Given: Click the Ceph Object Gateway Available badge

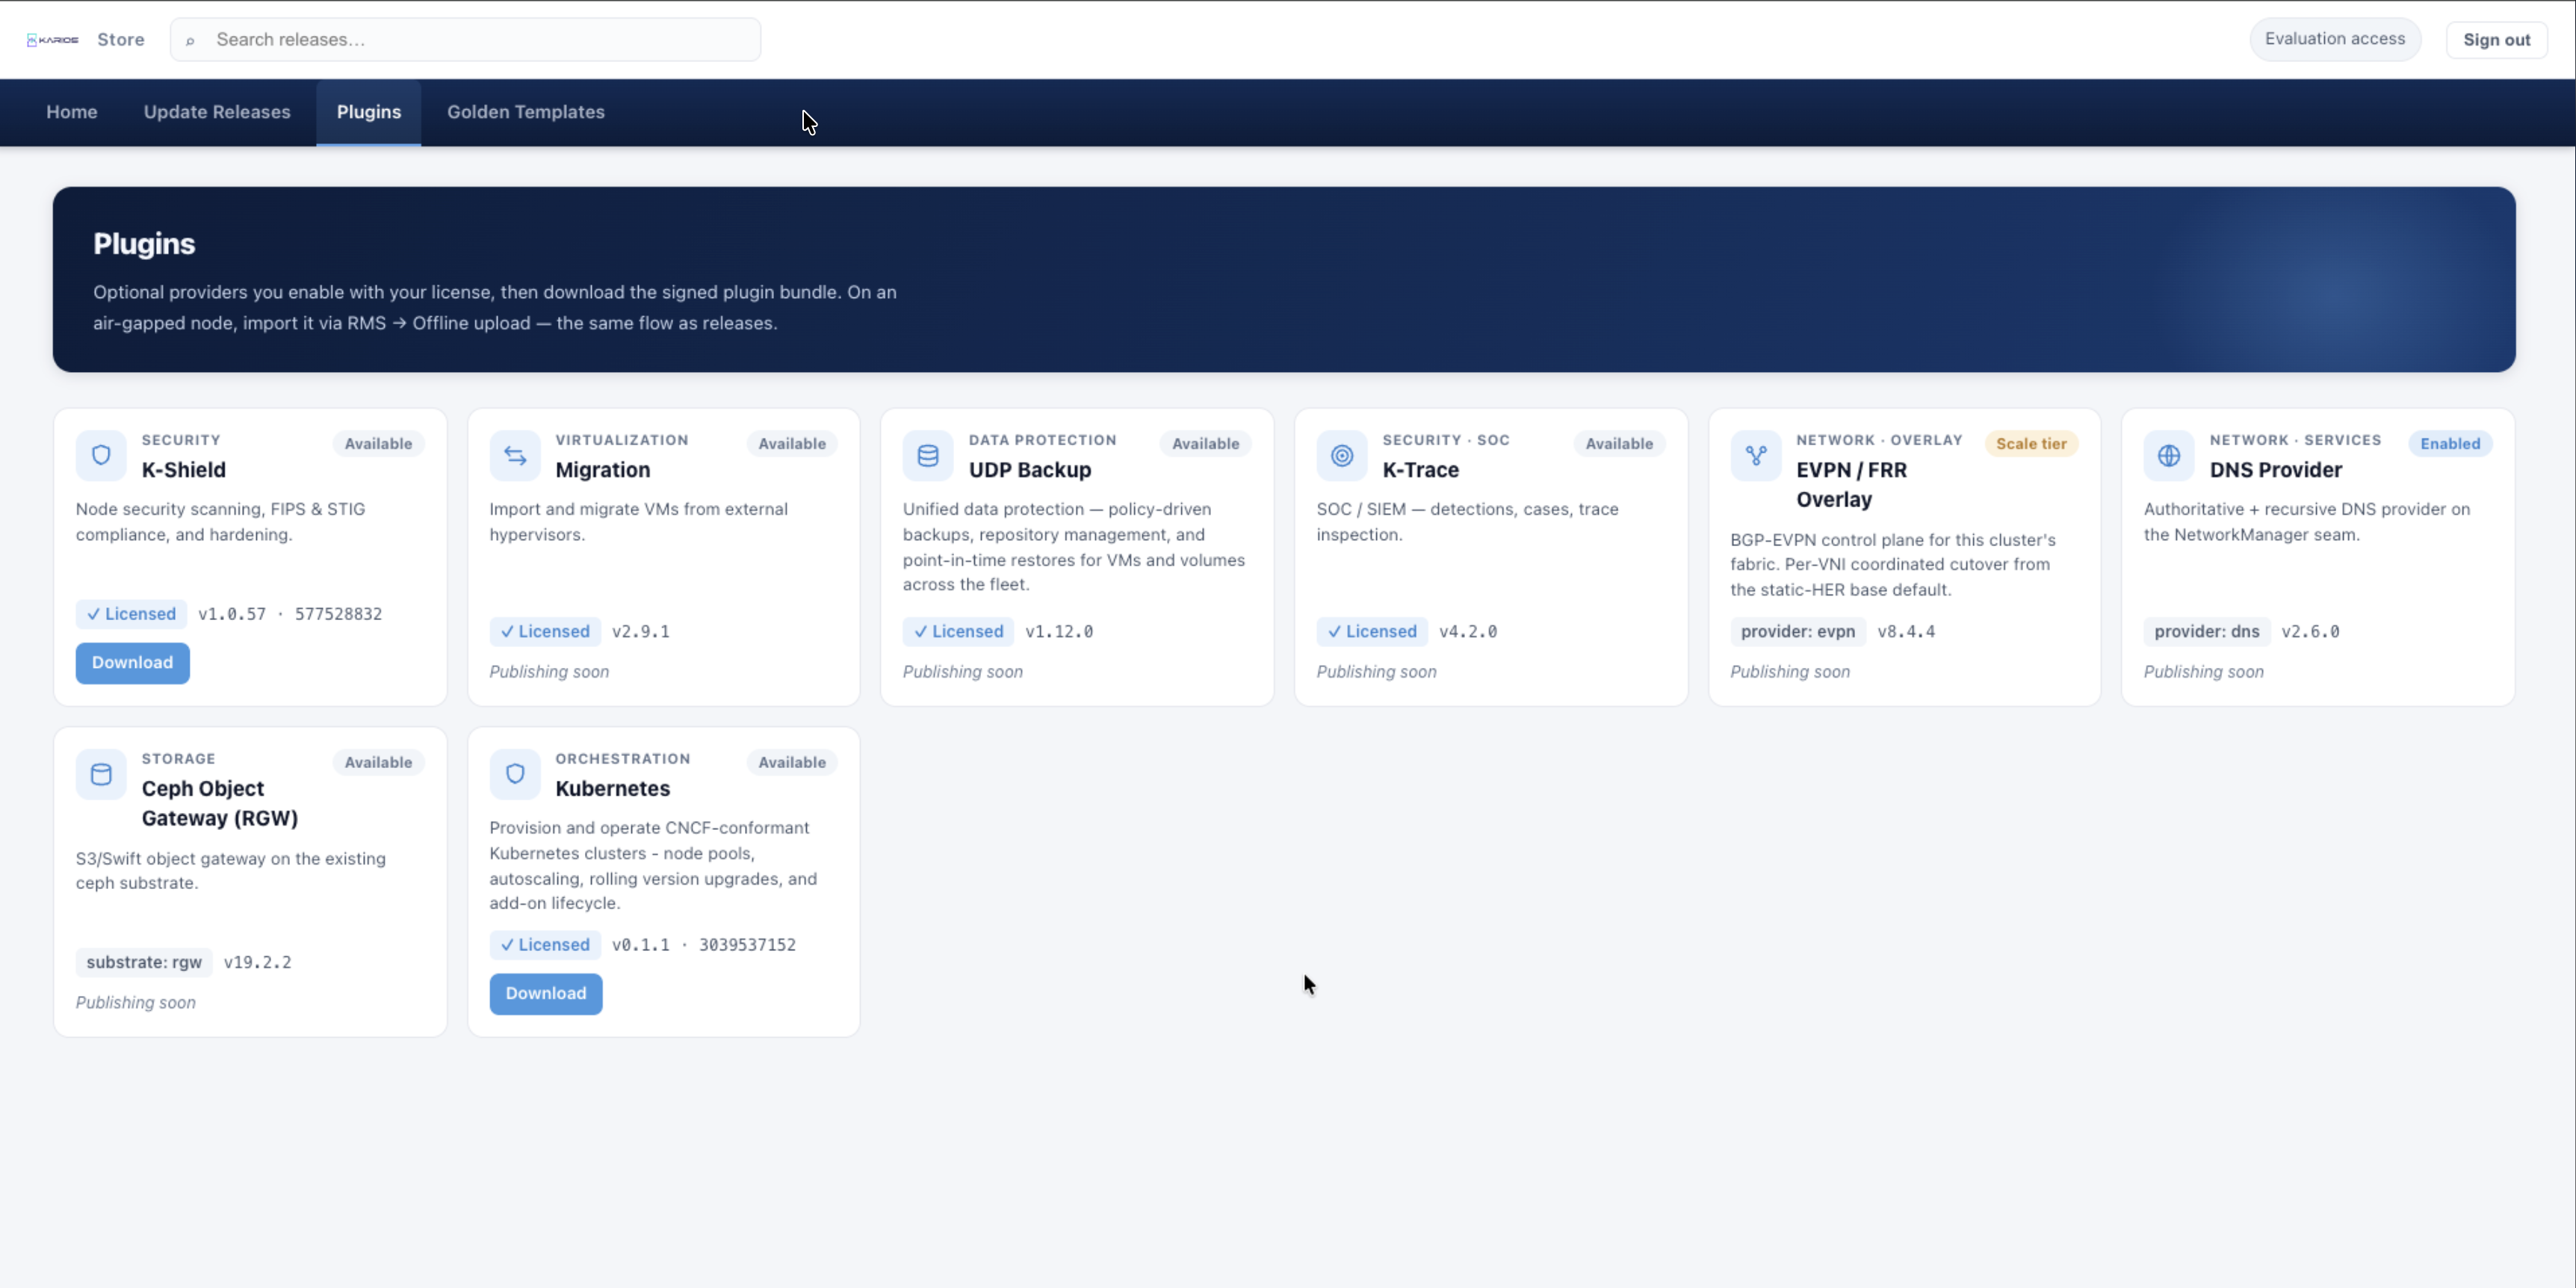Looking at the screenshot, I should click(378, 763).
